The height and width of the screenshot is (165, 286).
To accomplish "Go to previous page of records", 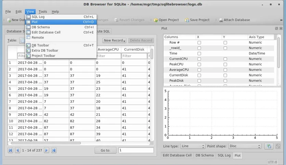I will pyautogui.click(x=18, y=150).
